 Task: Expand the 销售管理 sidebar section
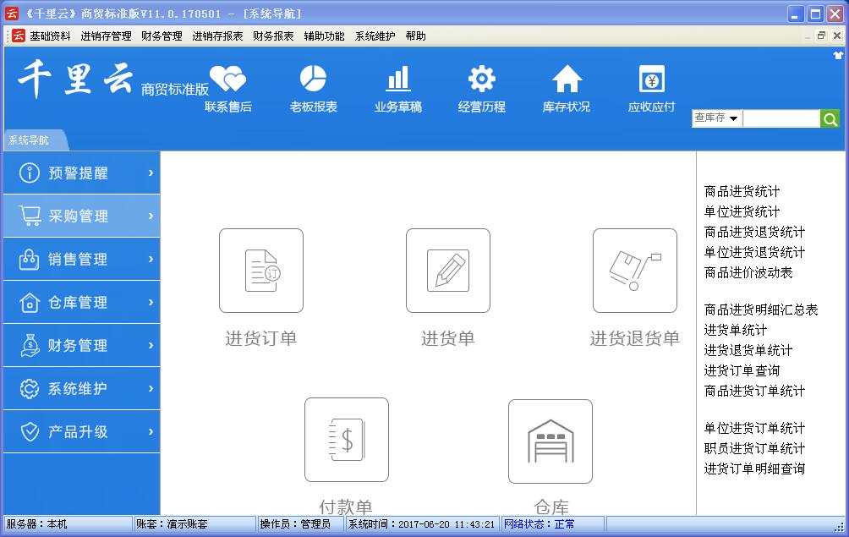coord(81,260)
